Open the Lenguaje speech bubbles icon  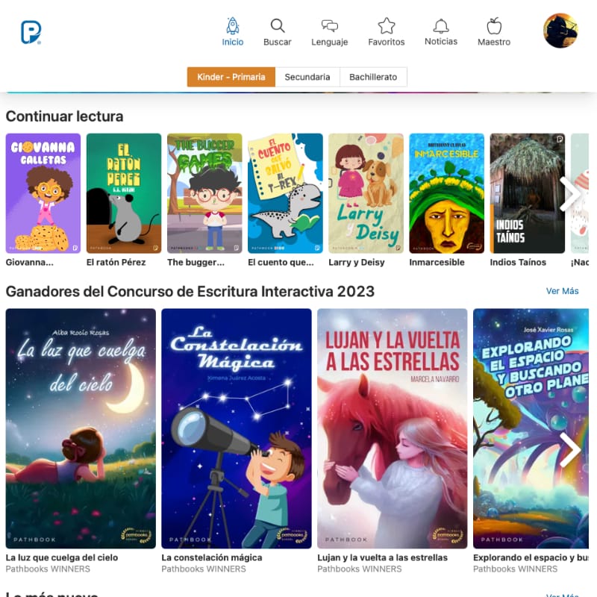[x=330, y=26]
